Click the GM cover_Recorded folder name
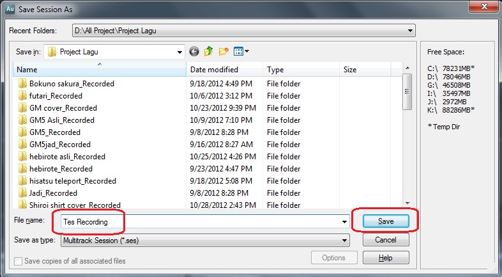 (63, 108)
